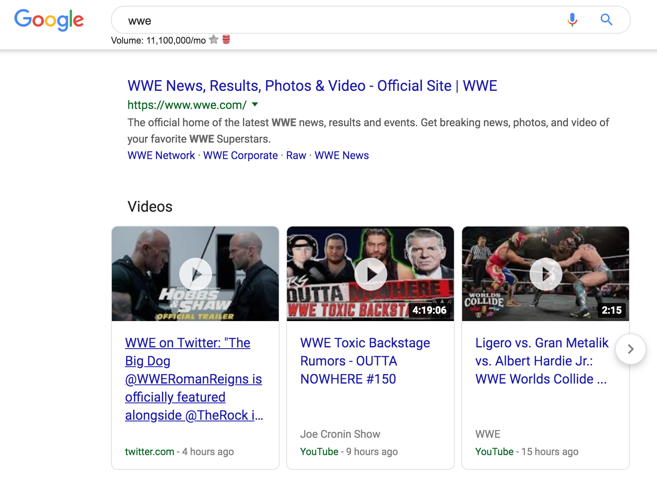Activate voice search microphone icon
657x481 pixels.
572,20
